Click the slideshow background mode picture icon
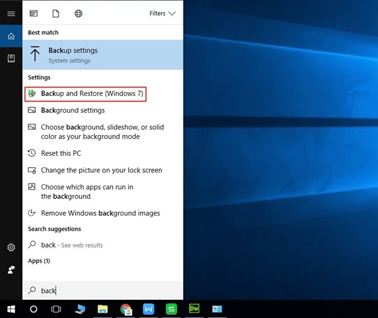 click(32, 127)
